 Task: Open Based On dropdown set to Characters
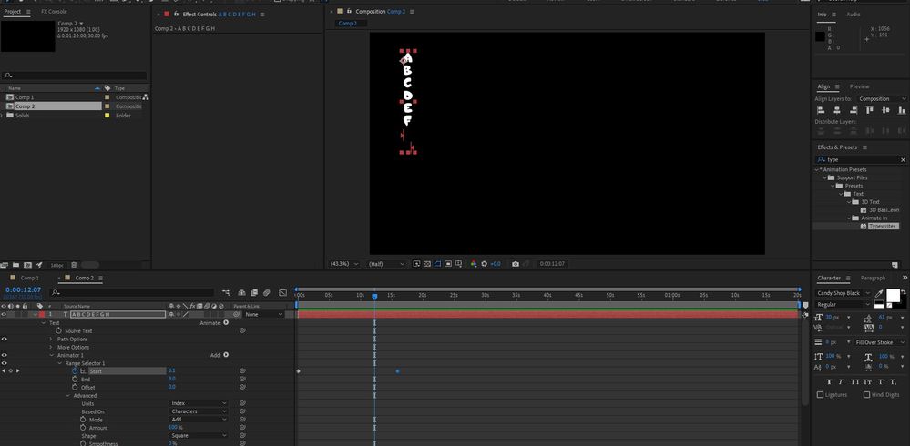199,411
